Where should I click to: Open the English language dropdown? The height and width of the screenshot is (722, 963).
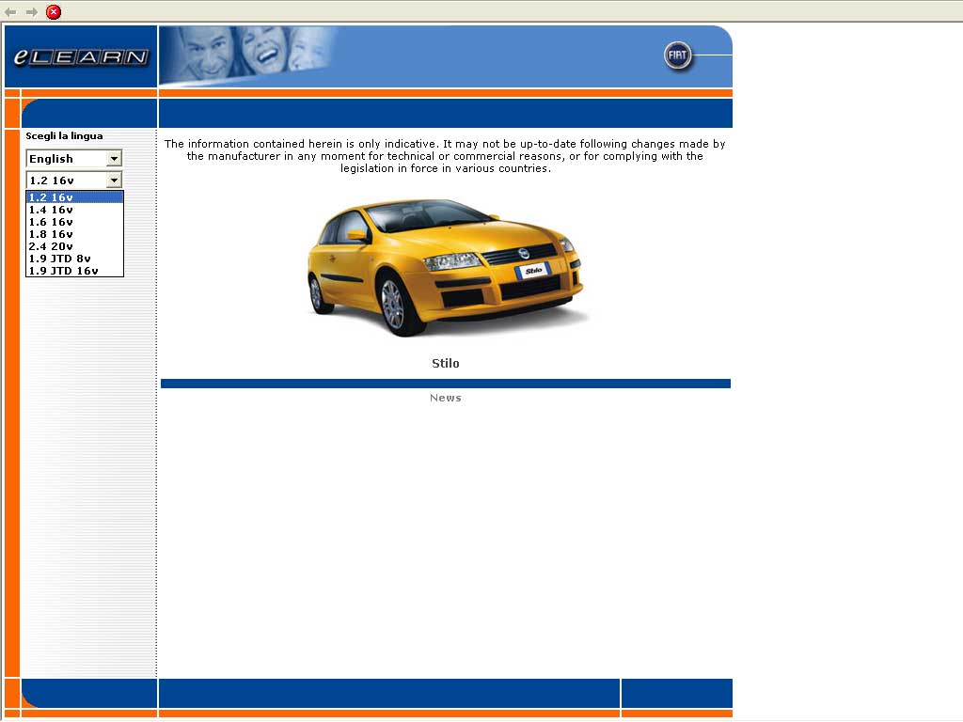click(x=73, y=158)
